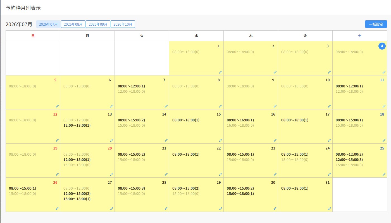This screenshot has height=223, width=391.
Task: Select the 2026年10月 month tab
Action: [123, 24]
